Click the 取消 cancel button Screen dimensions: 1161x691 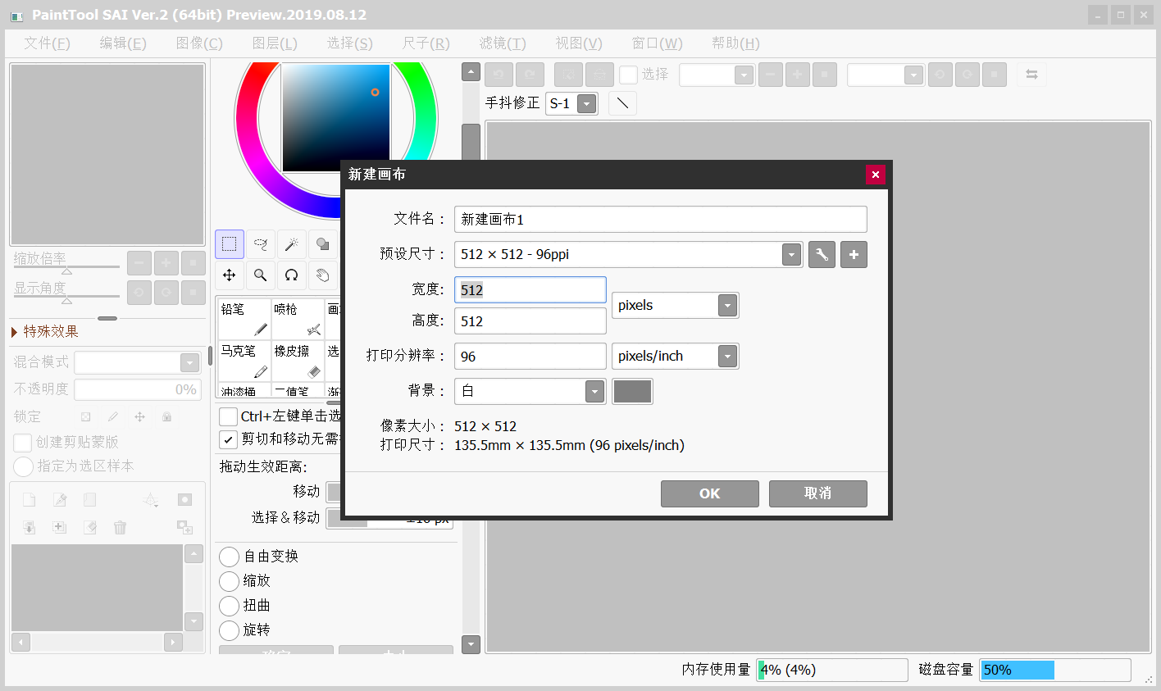pos(818,493)
